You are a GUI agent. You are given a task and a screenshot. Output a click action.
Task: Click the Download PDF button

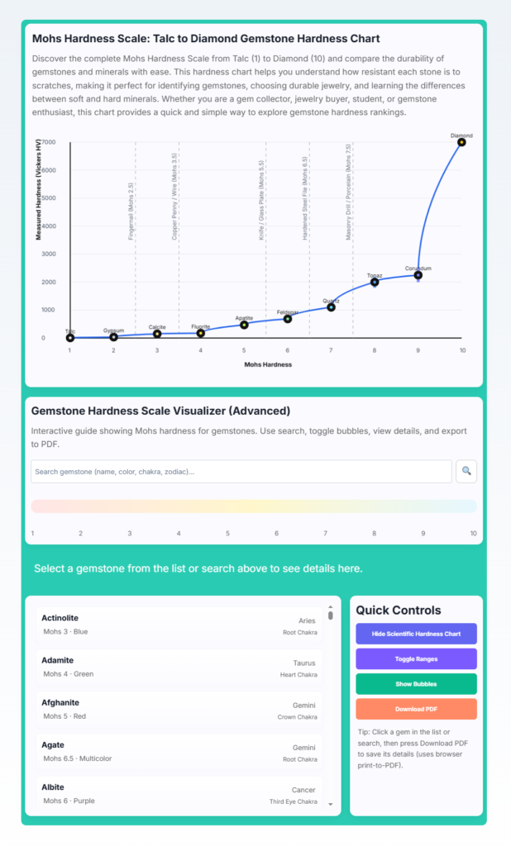(x=416, y=709)
